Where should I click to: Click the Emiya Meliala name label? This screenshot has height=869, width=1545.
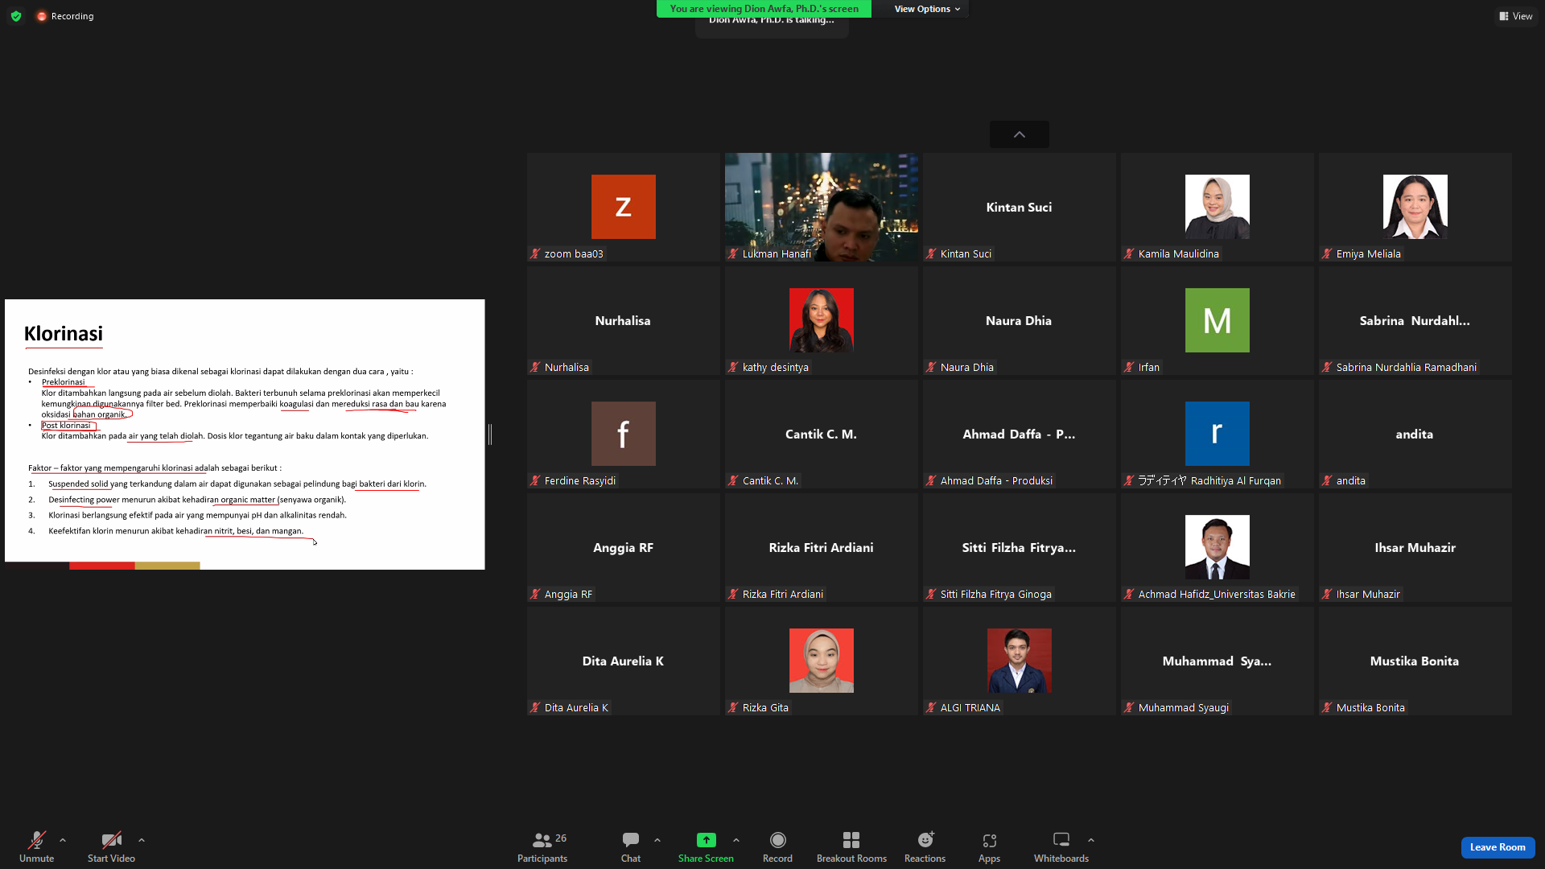tap(1368, 253)
